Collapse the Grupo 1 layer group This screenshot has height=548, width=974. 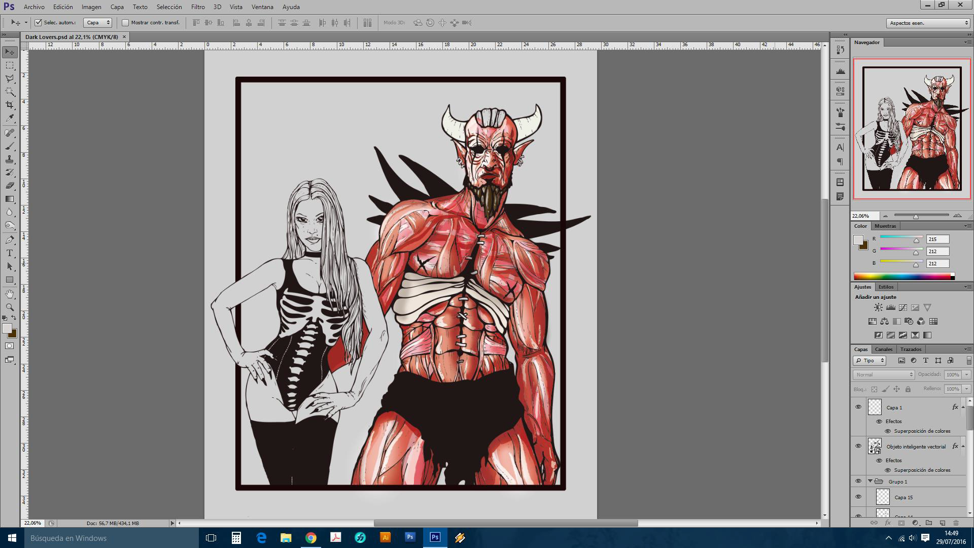(x=871, y=482)
